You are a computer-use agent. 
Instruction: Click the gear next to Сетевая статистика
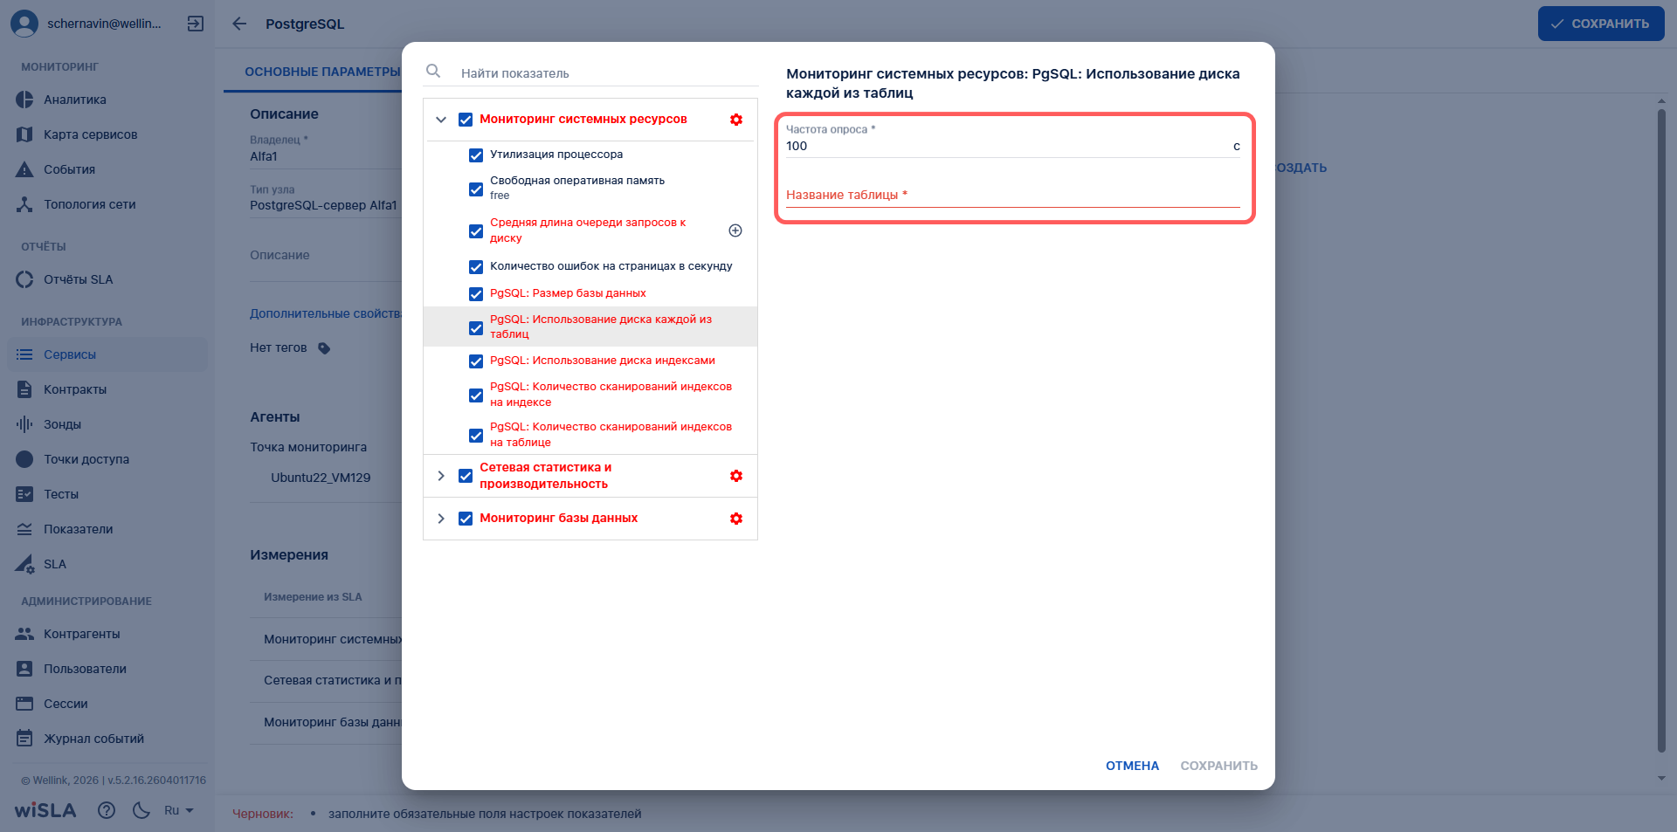click(736, 476)
